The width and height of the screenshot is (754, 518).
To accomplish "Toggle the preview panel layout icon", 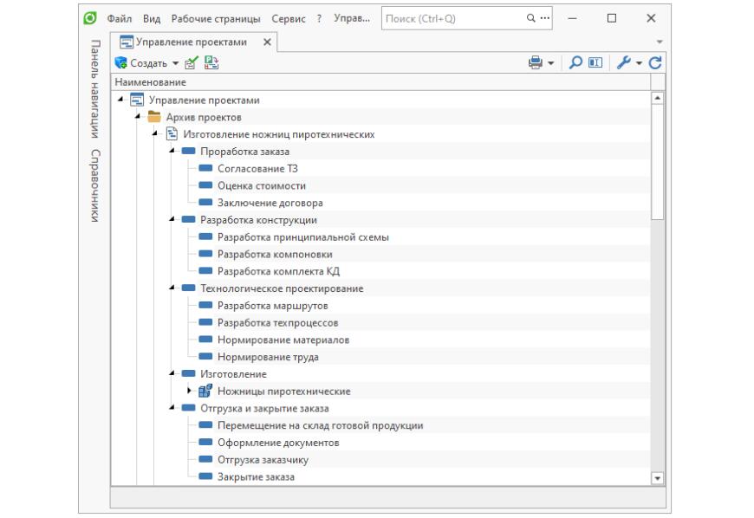I will 596,63.
